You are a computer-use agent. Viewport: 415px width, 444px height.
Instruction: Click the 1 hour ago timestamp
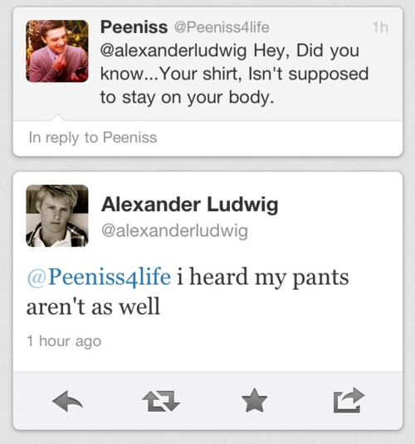(x=64, y=341)
